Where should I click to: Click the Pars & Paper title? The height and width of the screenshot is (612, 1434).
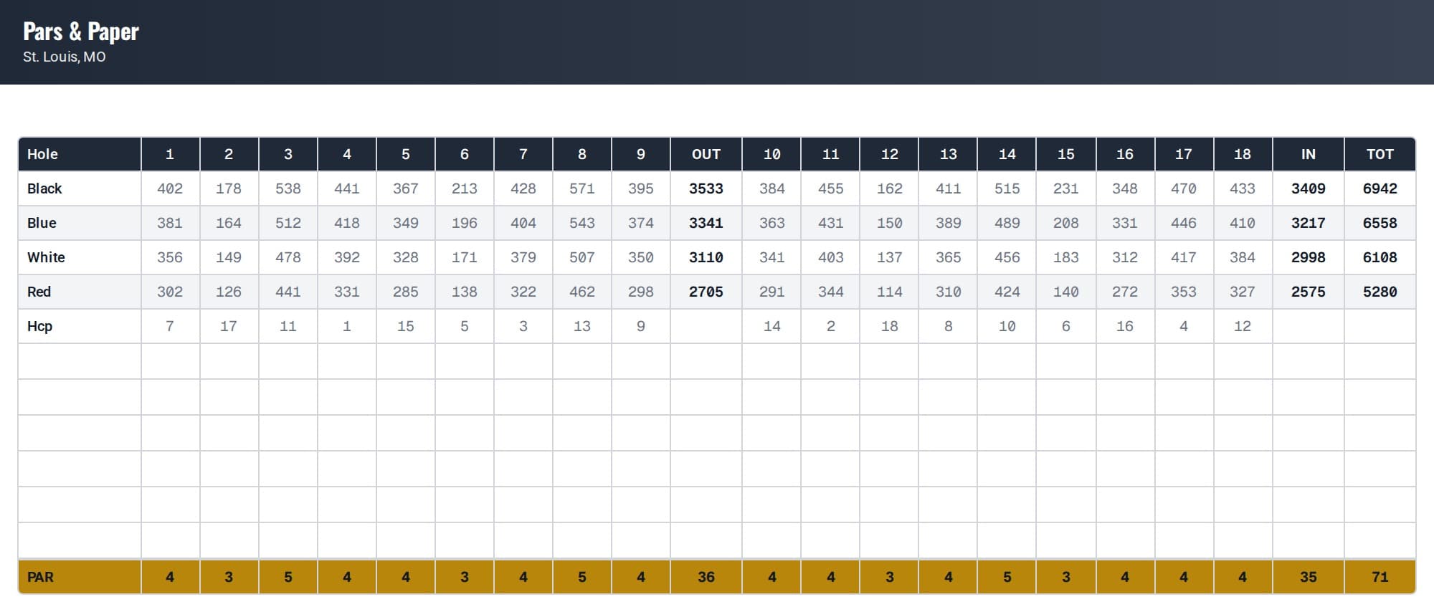click(x=81, y=32)
